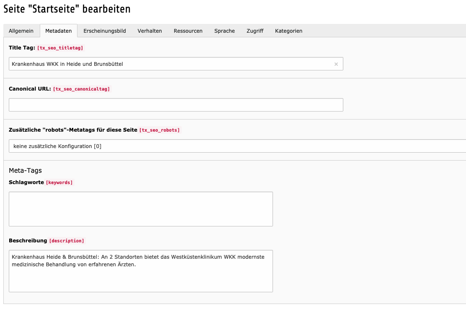Click the Meta-Tags section heading
The height and width of the screenshot is (317, 466).
pos(25,170)
